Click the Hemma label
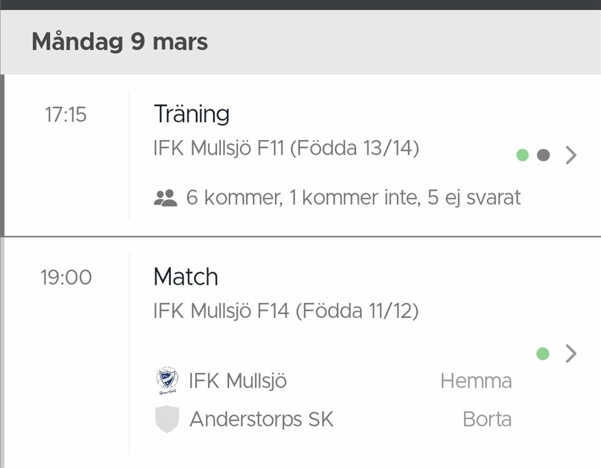The height and width of the screenshot is (468, 601). click(x=476, y=381)
